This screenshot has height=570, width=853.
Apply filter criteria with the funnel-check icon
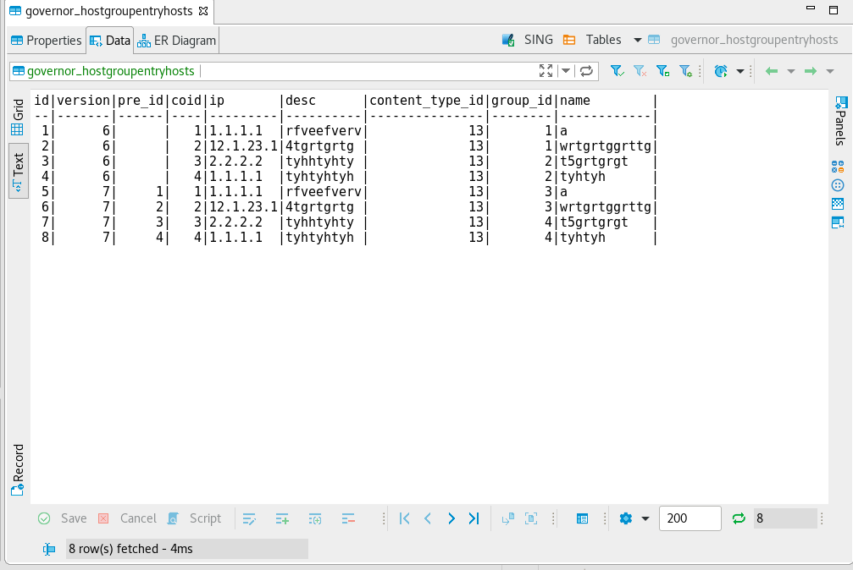tap(617, 71)
